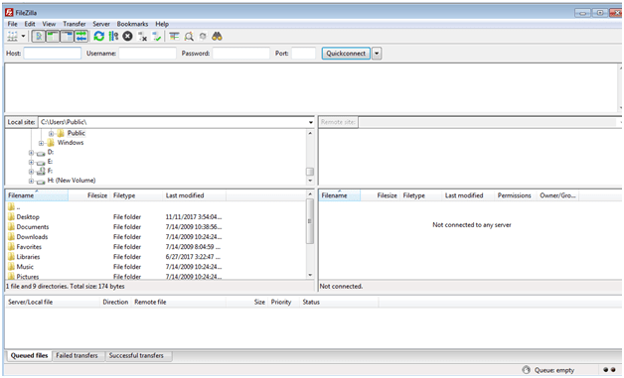Sort local list by Last modified column
Viewport: 624px width, 378px height.
coord(194,195)
